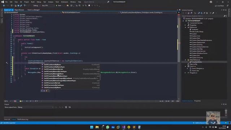Click the Save file toolbar icon
The image size is (231, 130).
[x=18, y=6]
